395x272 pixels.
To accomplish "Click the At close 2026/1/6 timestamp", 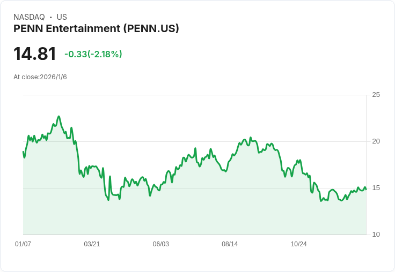I will click(x=40, y=77).
